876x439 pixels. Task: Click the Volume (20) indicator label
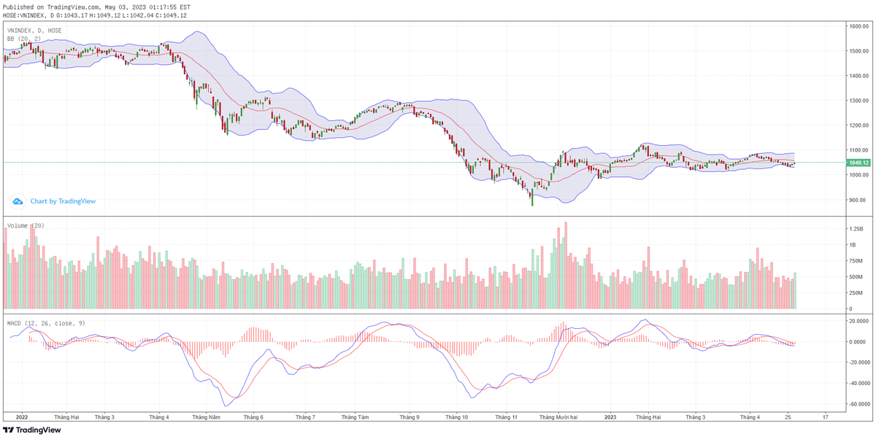point(26,225)
